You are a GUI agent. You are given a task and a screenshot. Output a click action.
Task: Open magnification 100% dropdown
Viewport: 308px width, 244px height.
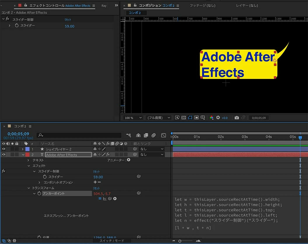[x=133, y=118]
